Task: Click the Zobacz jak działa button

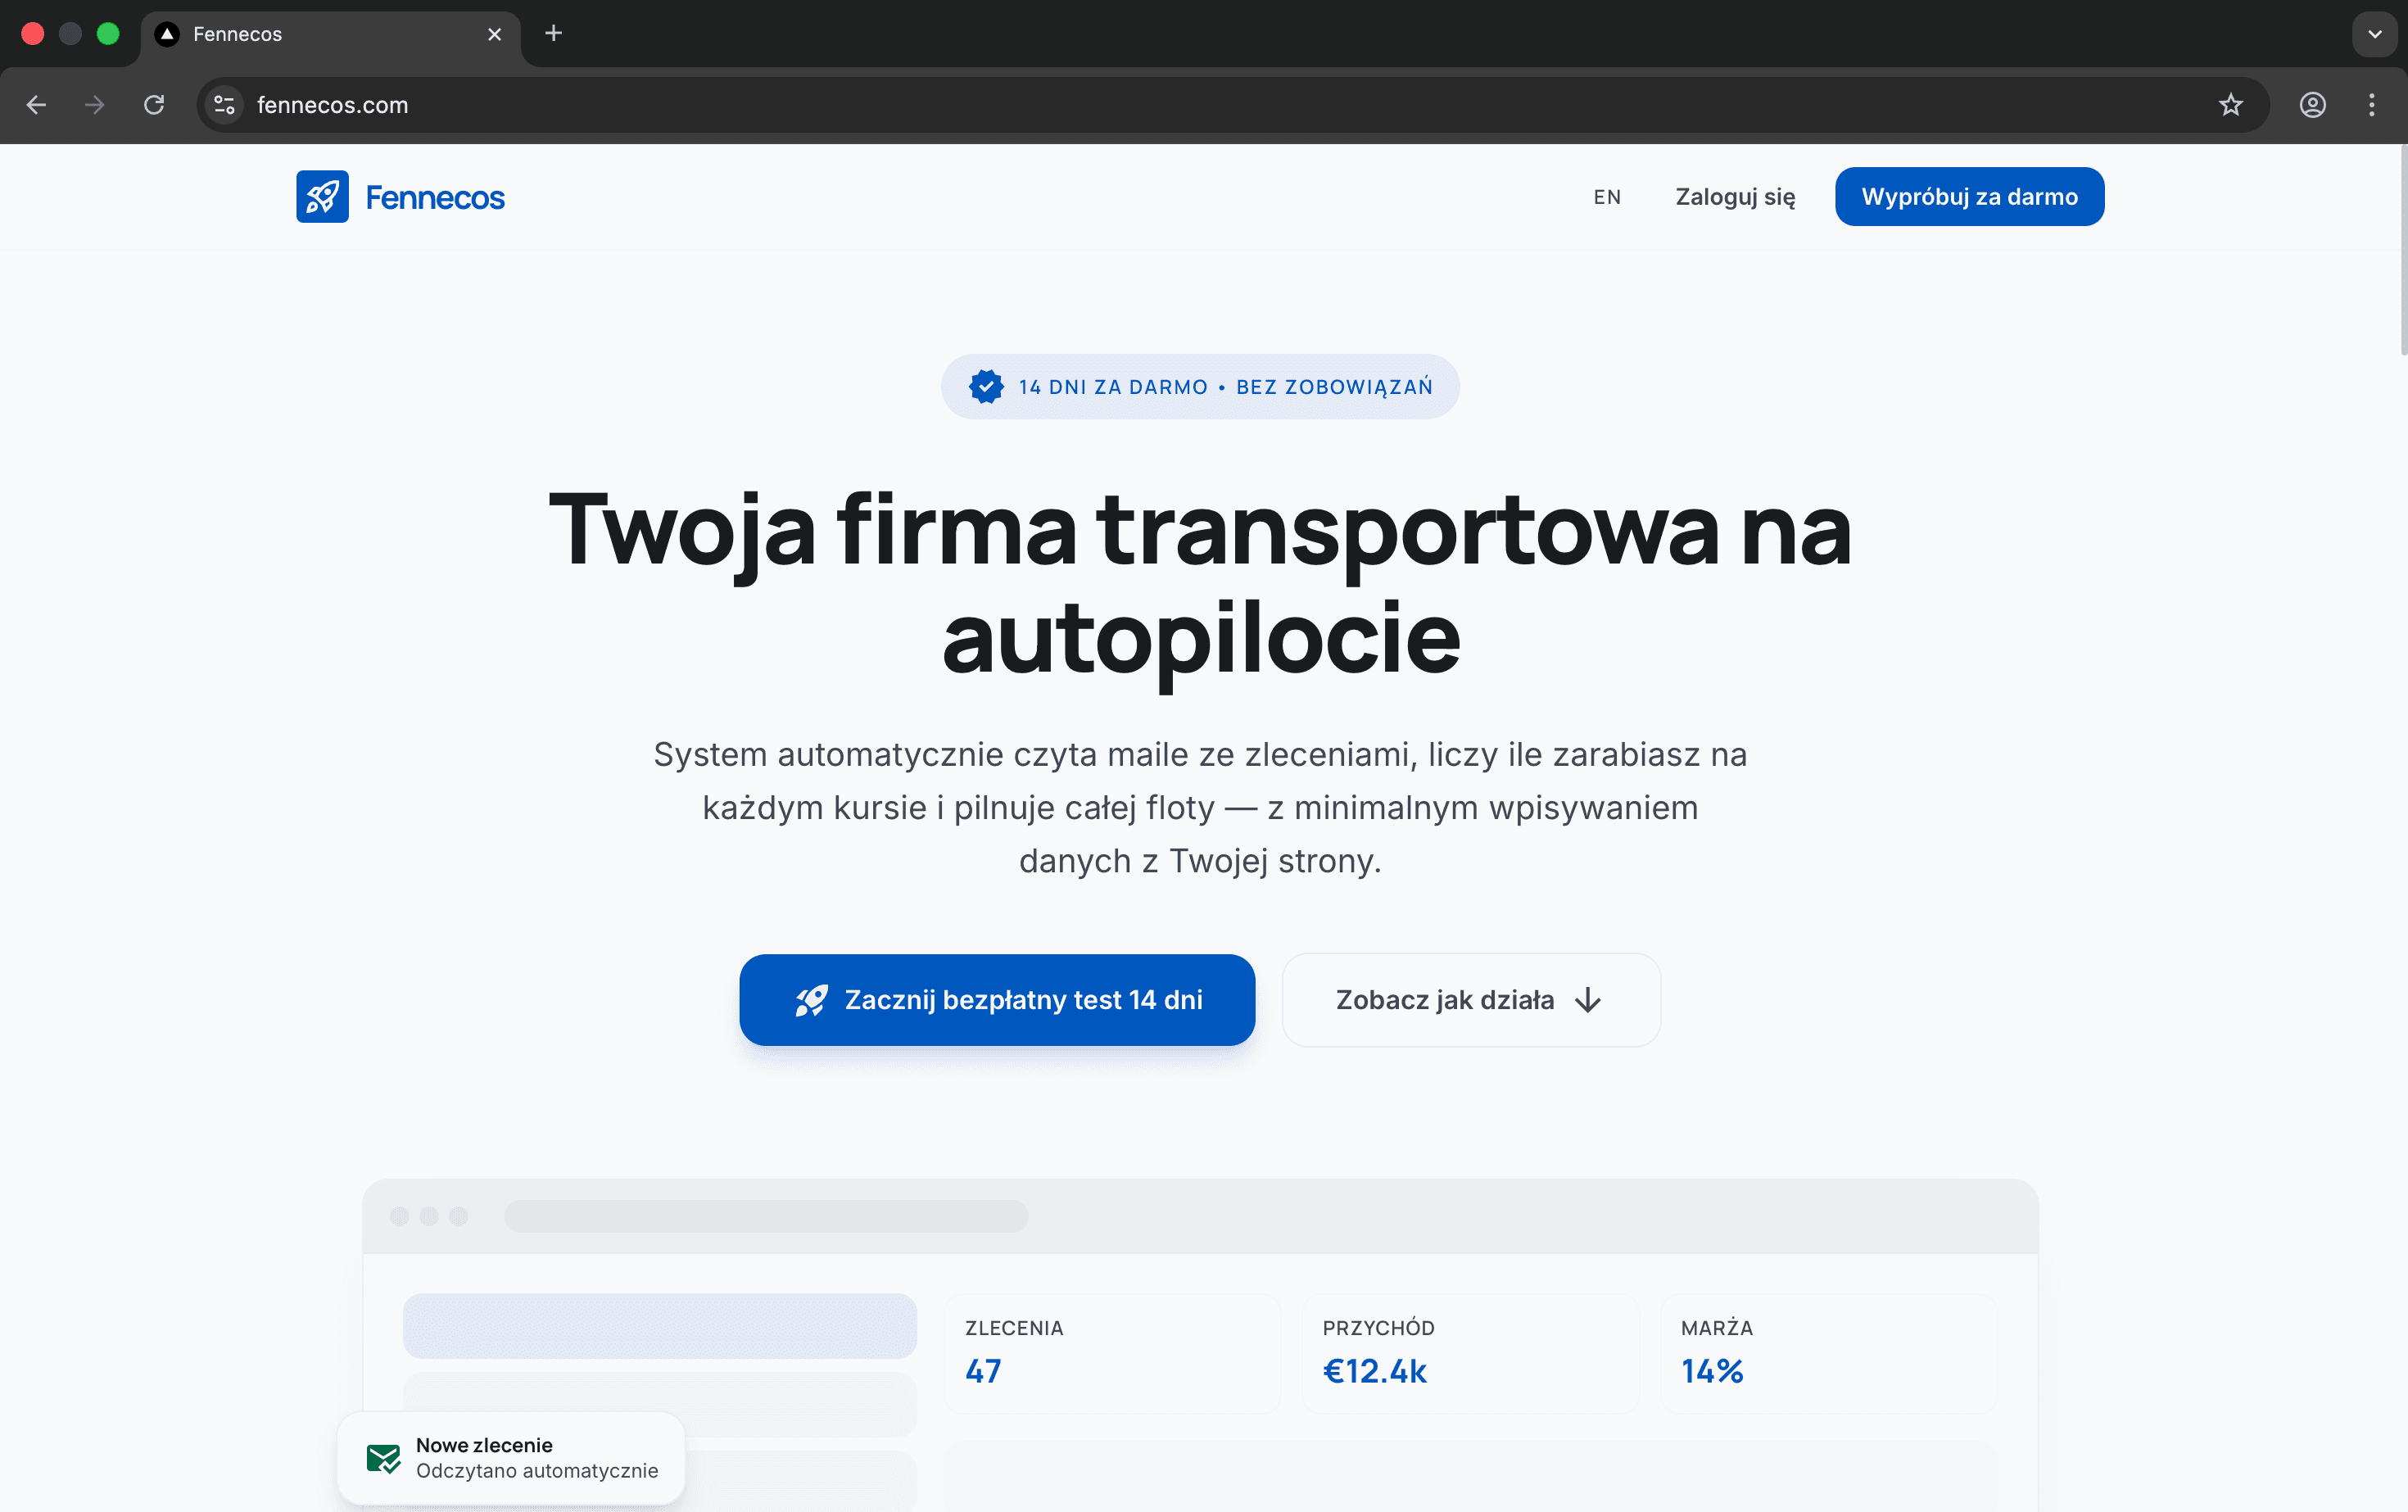Action: point(1471,1000)
